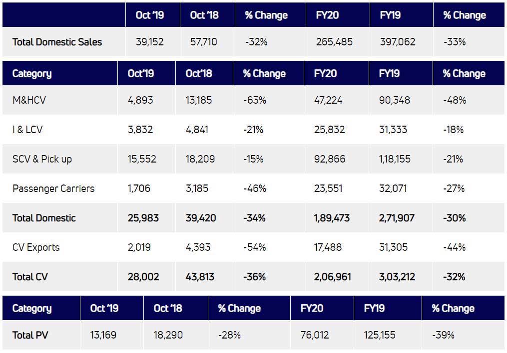Select the 3,03,212 Total CV value
Screen dimensions: 507x353
pyautogui.click(x=397, y=277)
